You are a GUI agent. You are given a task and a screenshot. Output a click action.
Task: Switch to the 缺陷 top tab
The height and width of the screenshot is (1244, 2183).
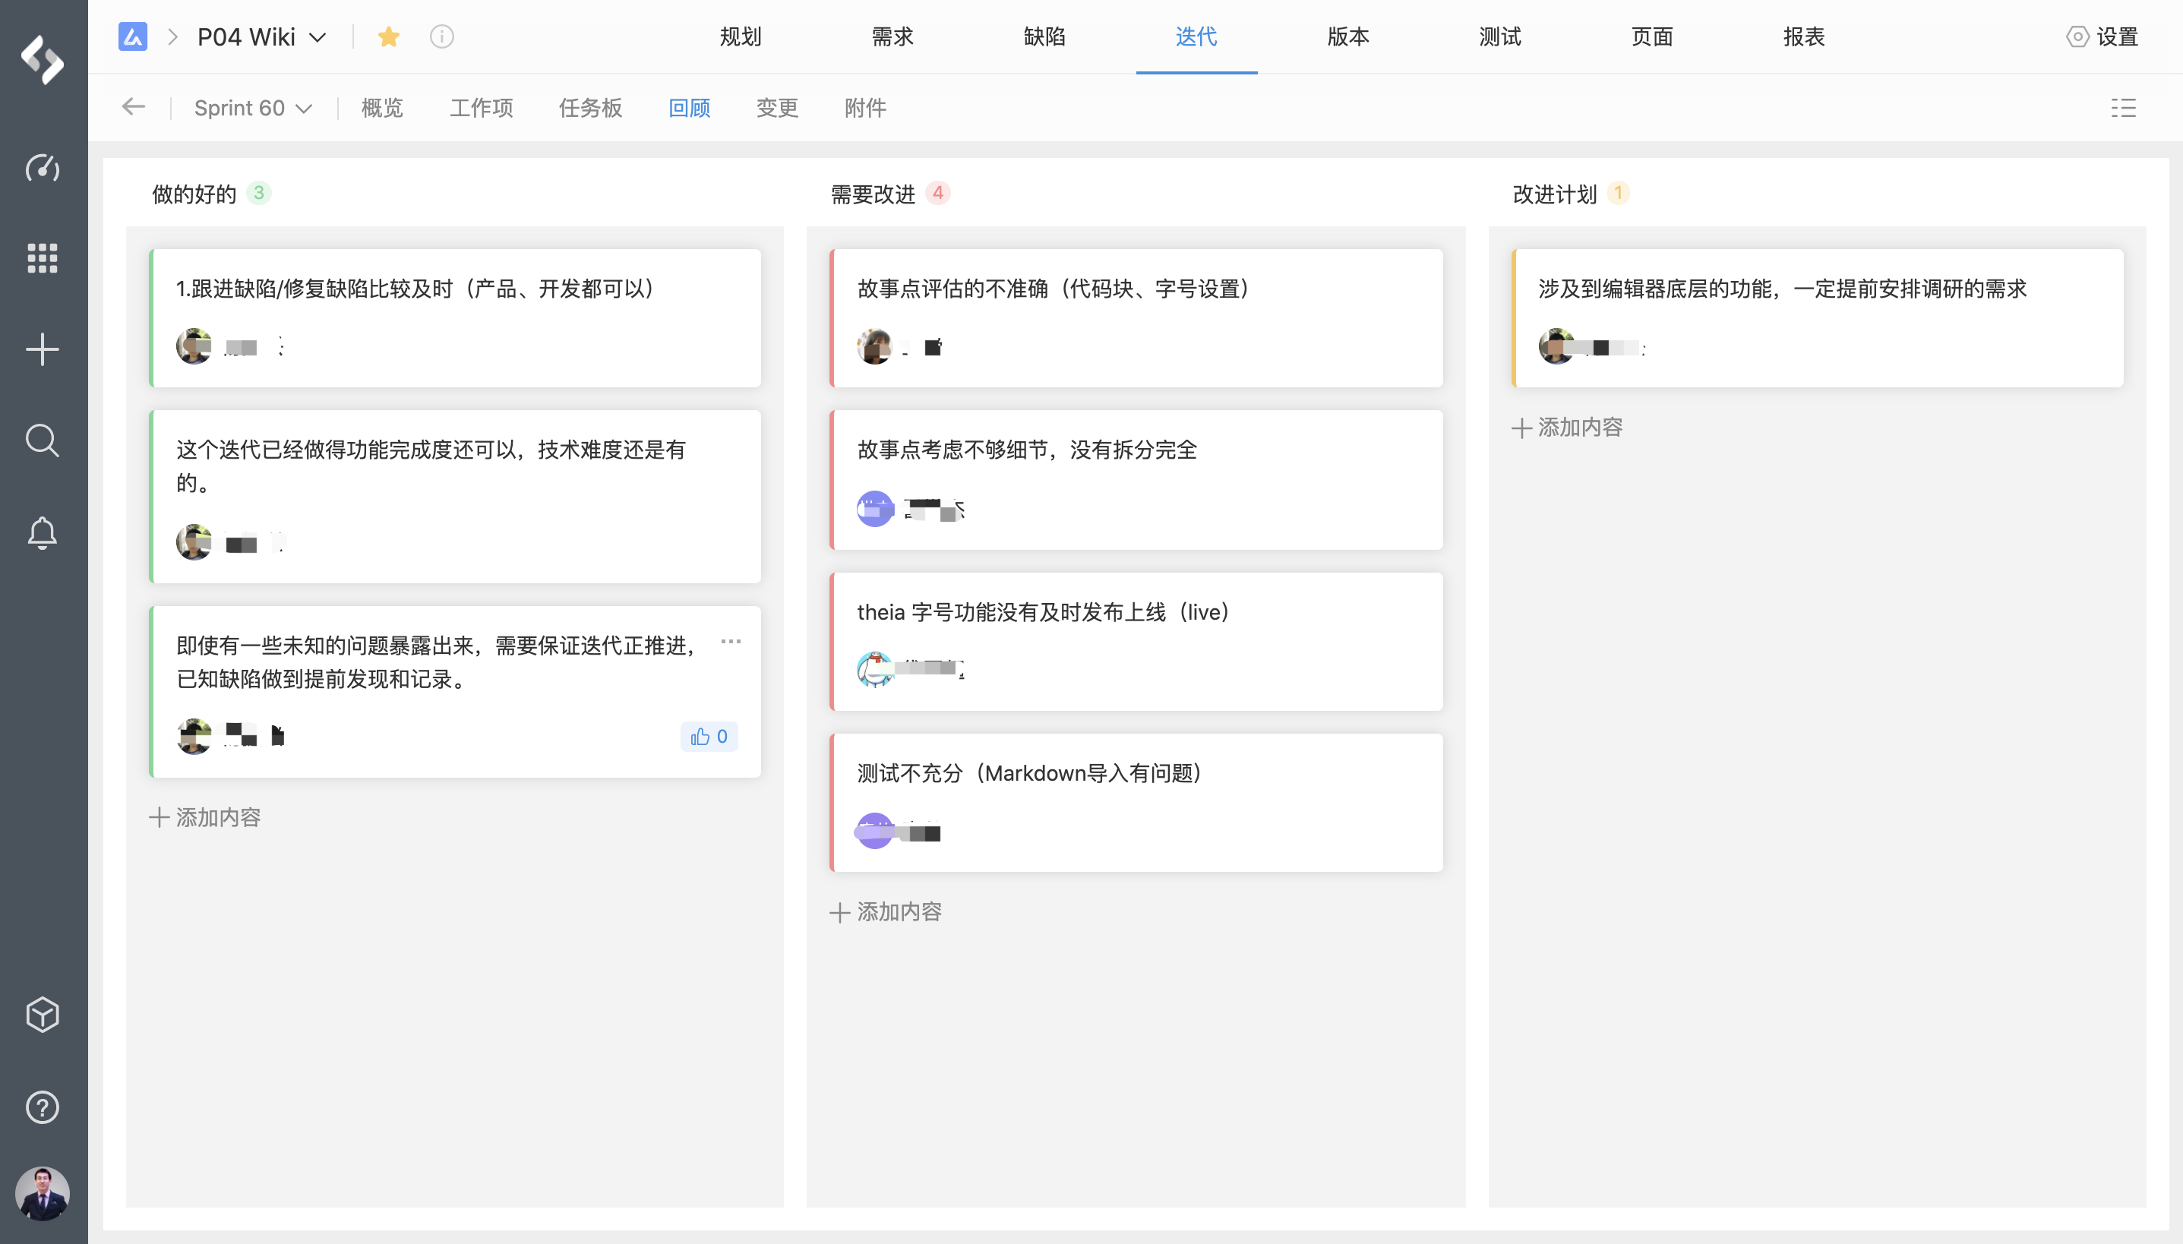click(x=1044, y=36)
